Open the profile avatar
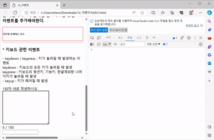214x140 pixels. 191,13
